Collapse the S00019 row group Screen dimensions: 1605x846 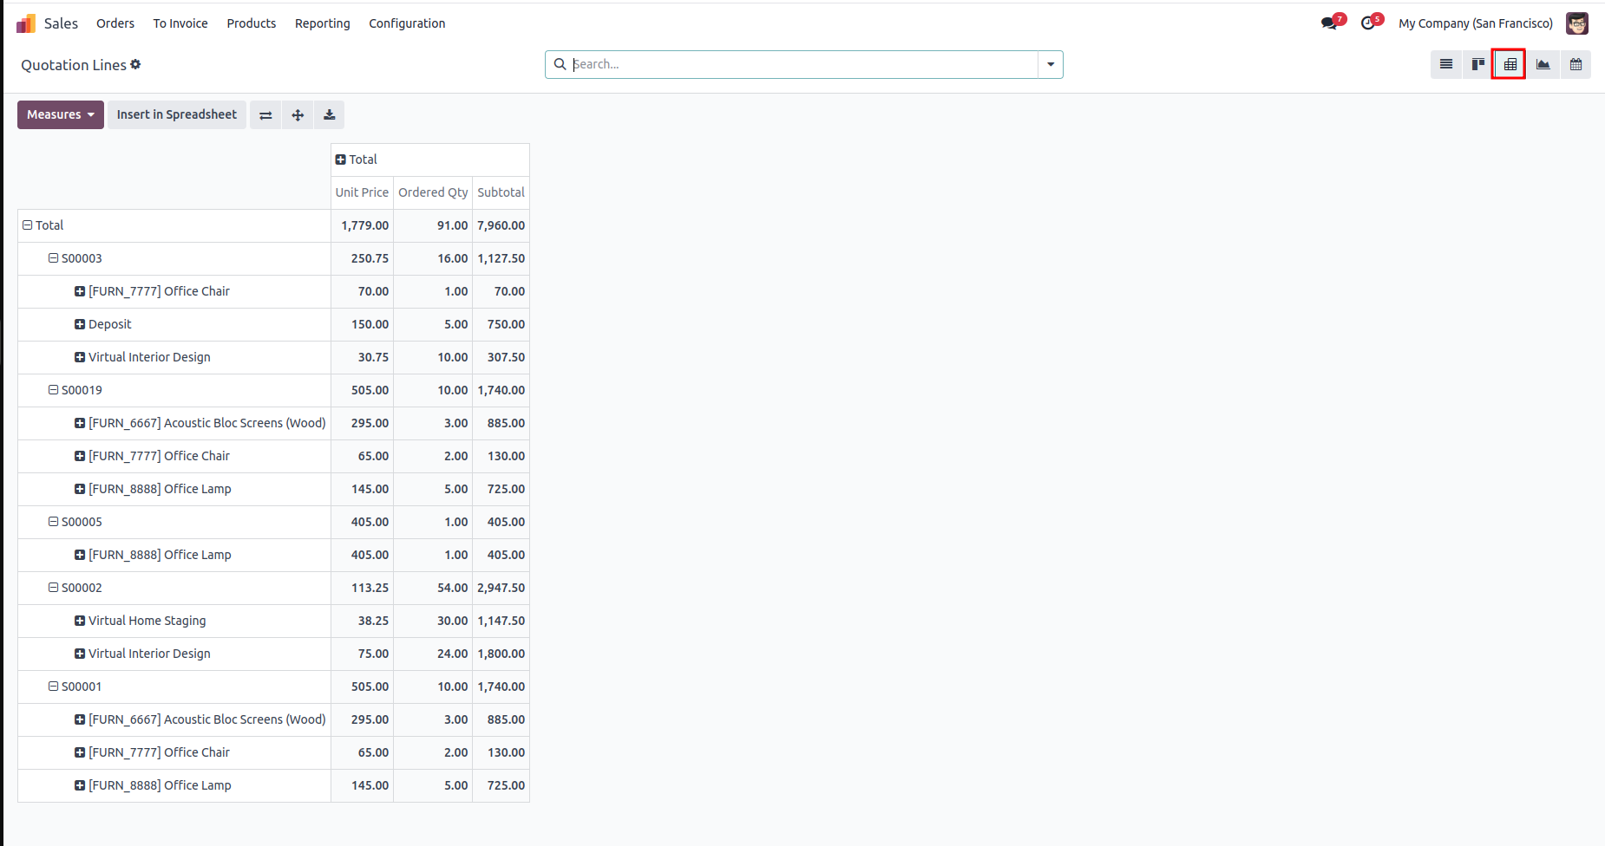[x=54, y=390]
